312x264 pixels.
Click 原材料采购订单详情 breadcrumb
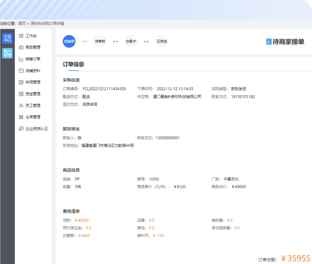[x=47, y=24]
